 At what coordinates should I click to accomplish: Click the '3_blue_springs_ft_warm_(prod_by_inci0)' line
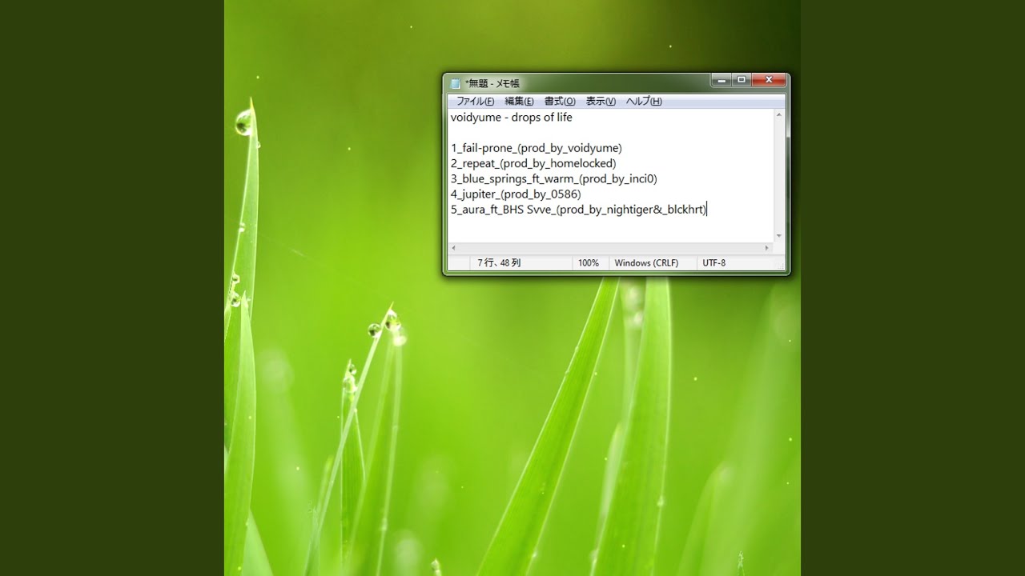[x=553, y=178]
